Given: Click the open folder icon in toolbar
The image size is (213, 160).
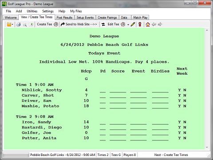Looking at the screenshot, I should (9, 24).
